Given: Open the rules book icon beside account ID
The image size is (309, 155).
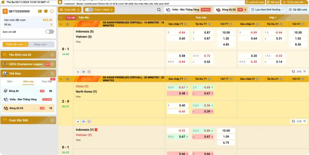Looking at the screenshot, I should [40, 11].
